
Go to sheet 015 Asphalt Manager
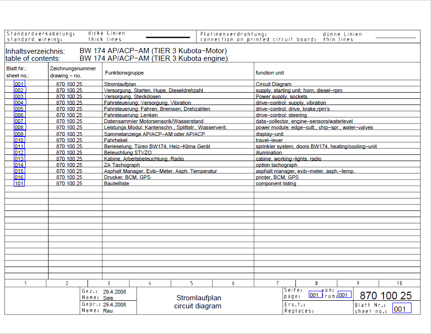click(x=19, y=171)
